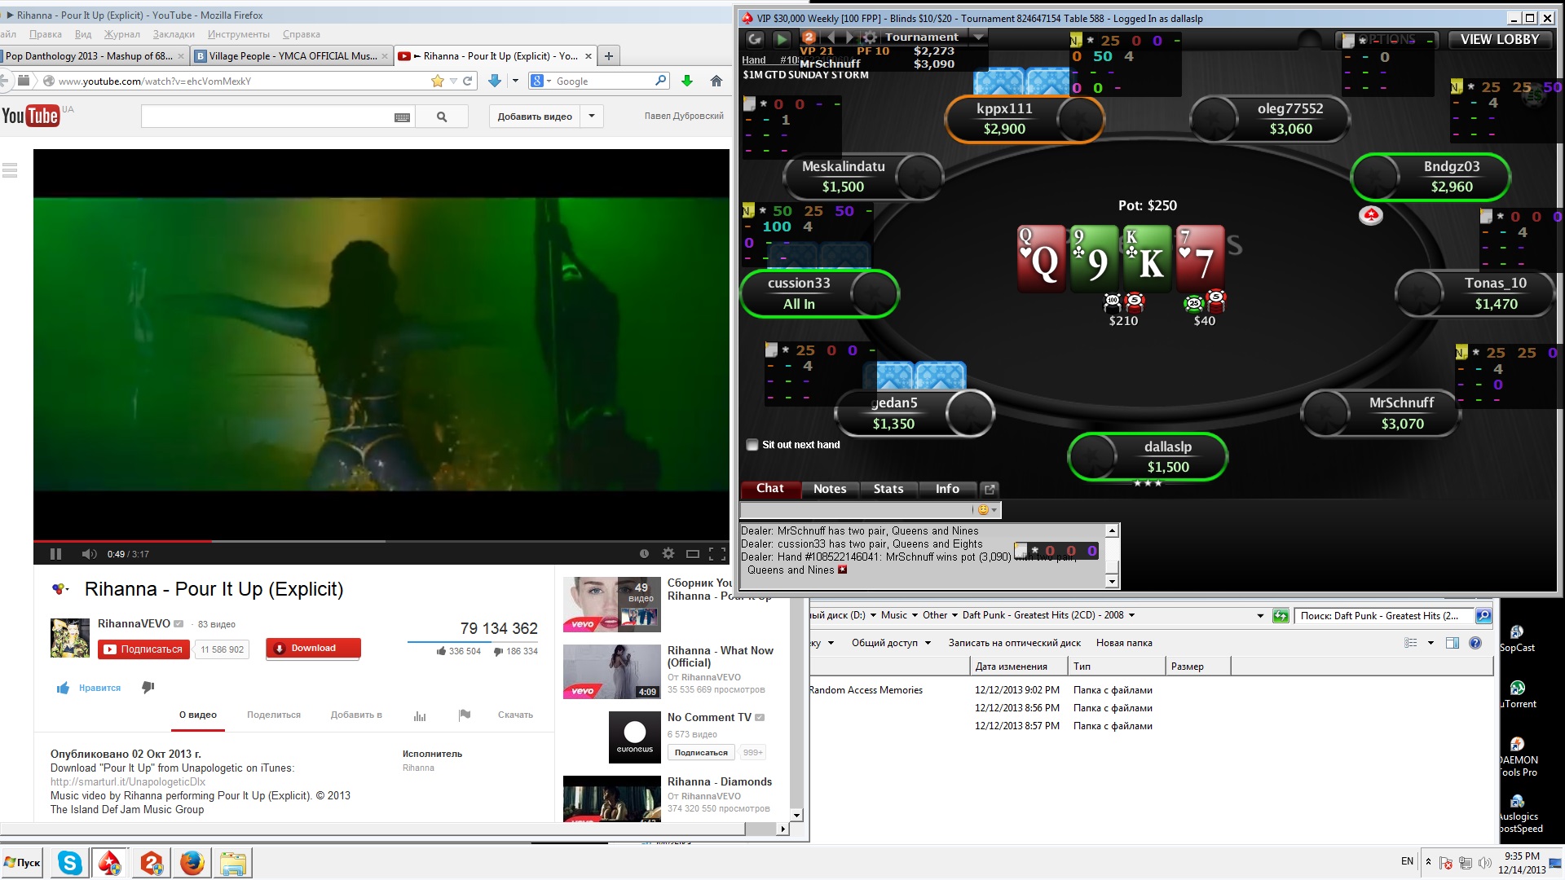Open Skype from the taskbar
This screenshot has height=880, width=1565.
click(70, 863)
